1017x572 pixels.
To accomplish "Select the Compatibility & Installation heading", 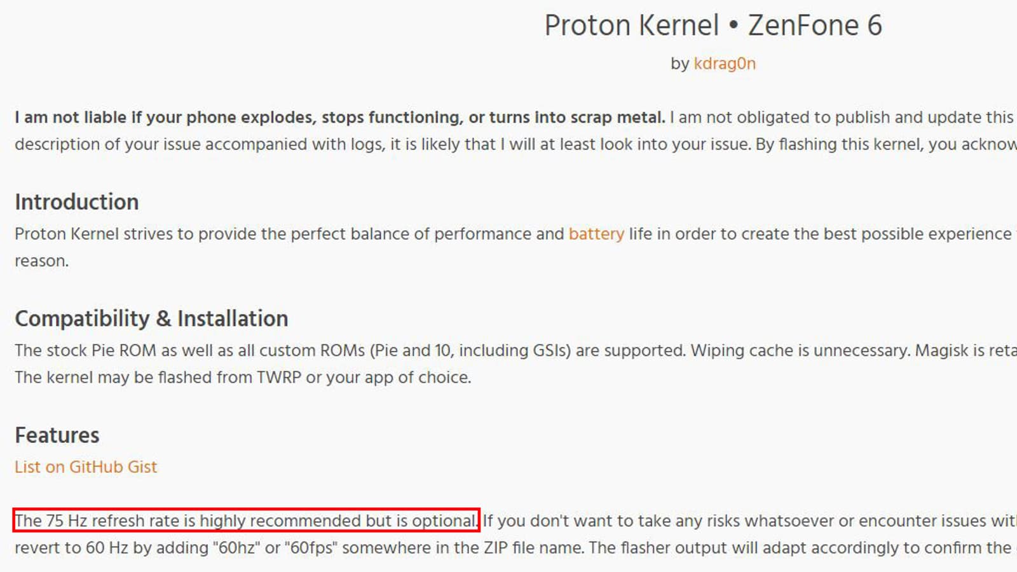I will click(151, 318).
